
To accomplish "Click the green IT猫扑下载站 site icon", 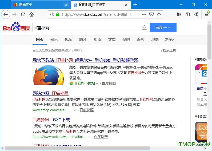I will pyautogui.click(x=71, y=83).
